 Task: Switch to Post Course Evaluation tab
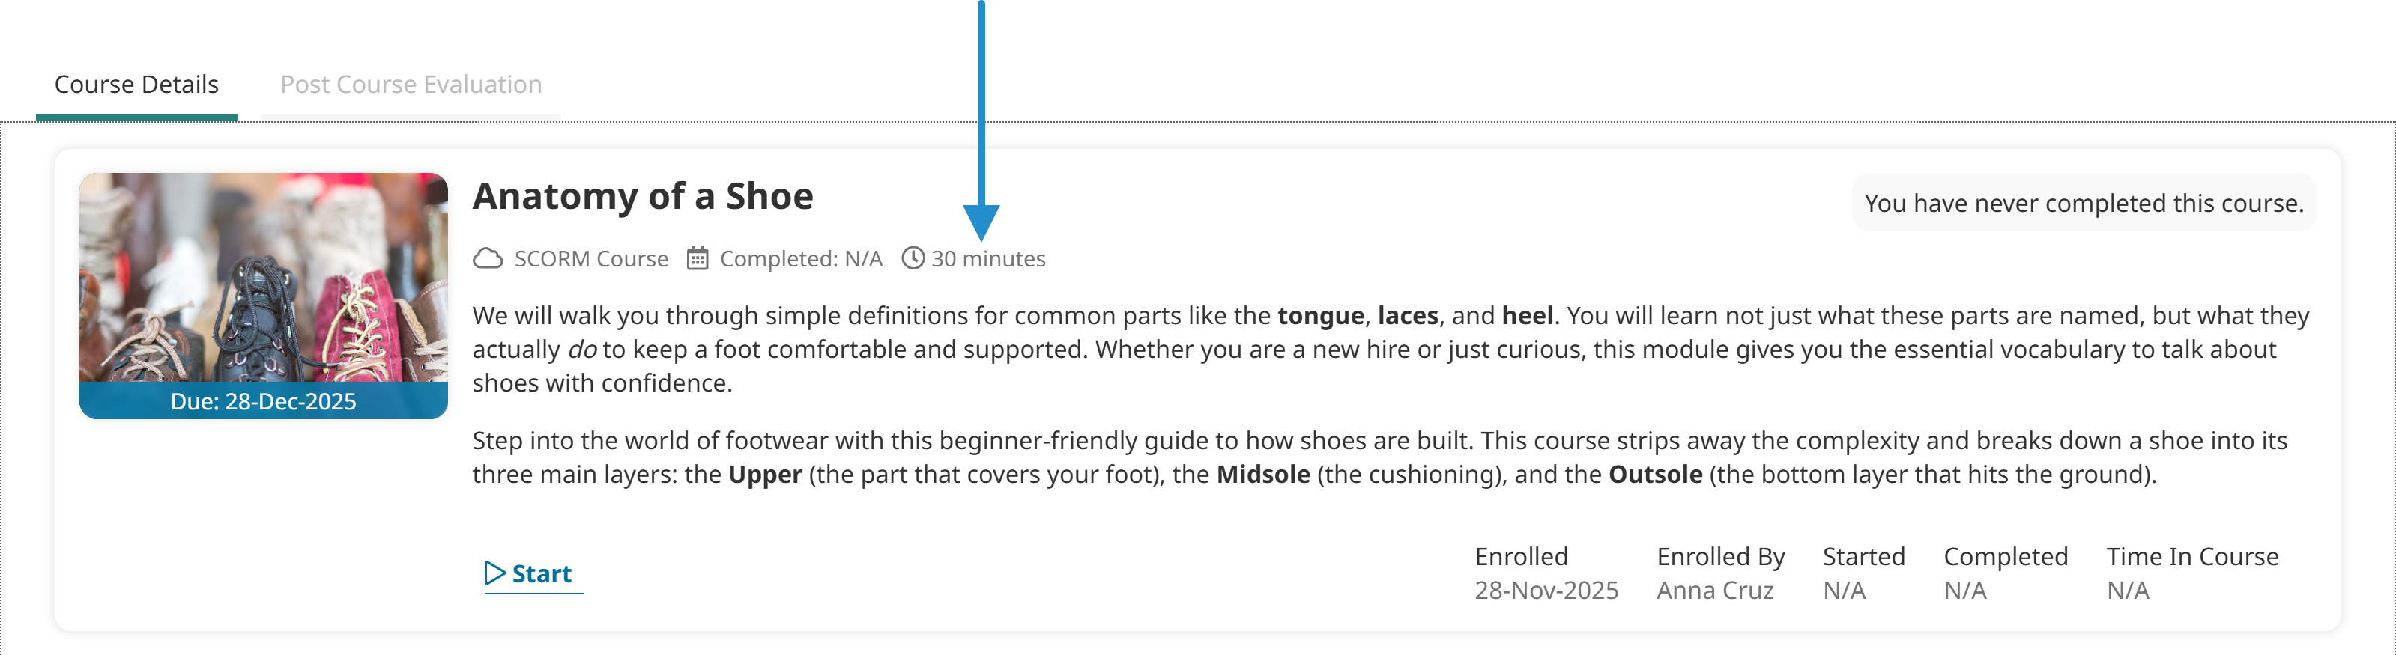[411, 85]
